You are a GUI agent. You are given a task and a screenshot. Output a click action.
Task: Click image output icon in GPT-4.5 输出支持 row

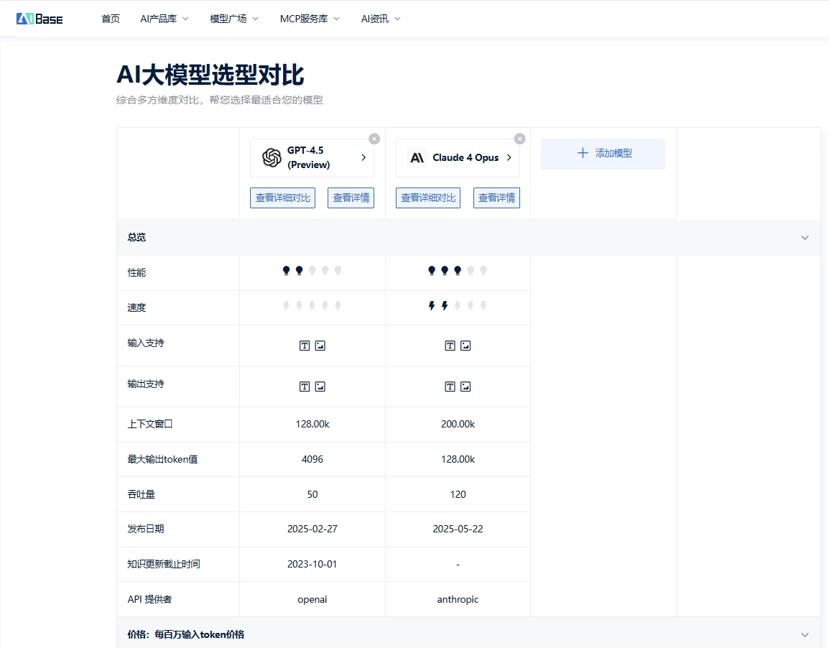point(320,387)
